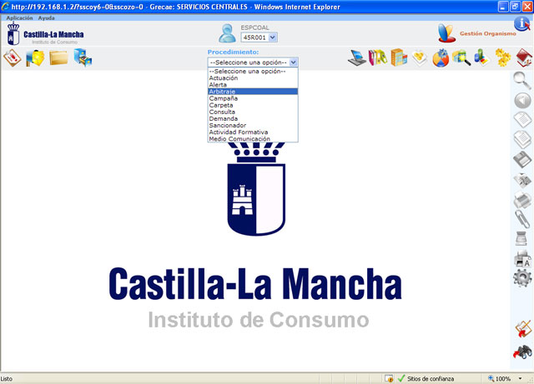Viewport: 534px width, 384px height.
Task: Click the map image icon in sidebar
Action: (522, 180)
